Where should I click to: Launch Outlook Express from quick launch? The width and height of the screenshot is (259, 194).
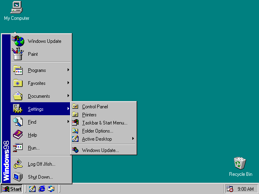click(51, 189)
